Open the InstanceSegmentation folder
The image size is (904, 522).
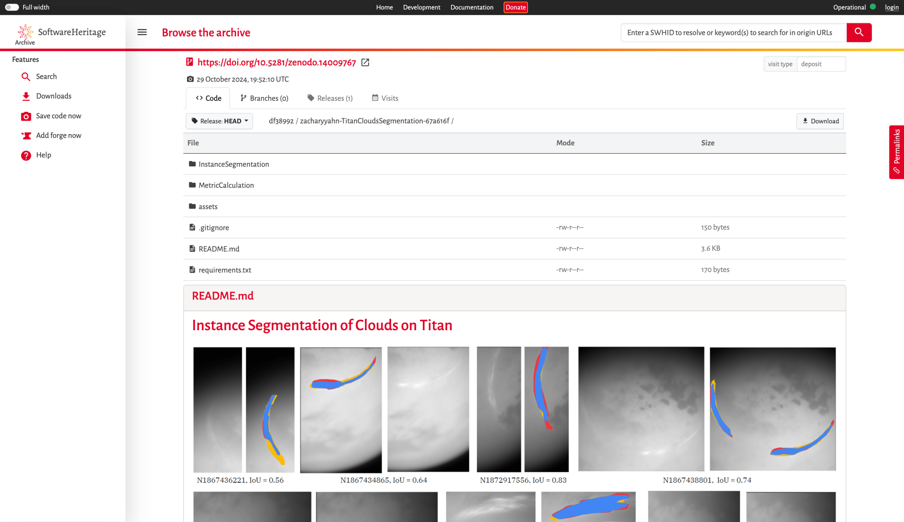[x=234, y=164]
